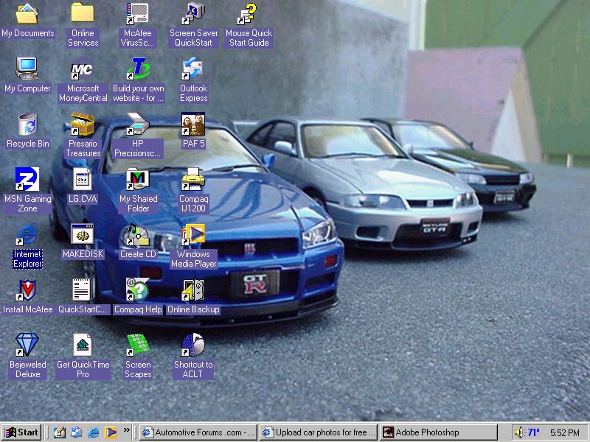Launch the Create CD utility
Viewport: 590px width, 442px height.
[x=137, y=236]
